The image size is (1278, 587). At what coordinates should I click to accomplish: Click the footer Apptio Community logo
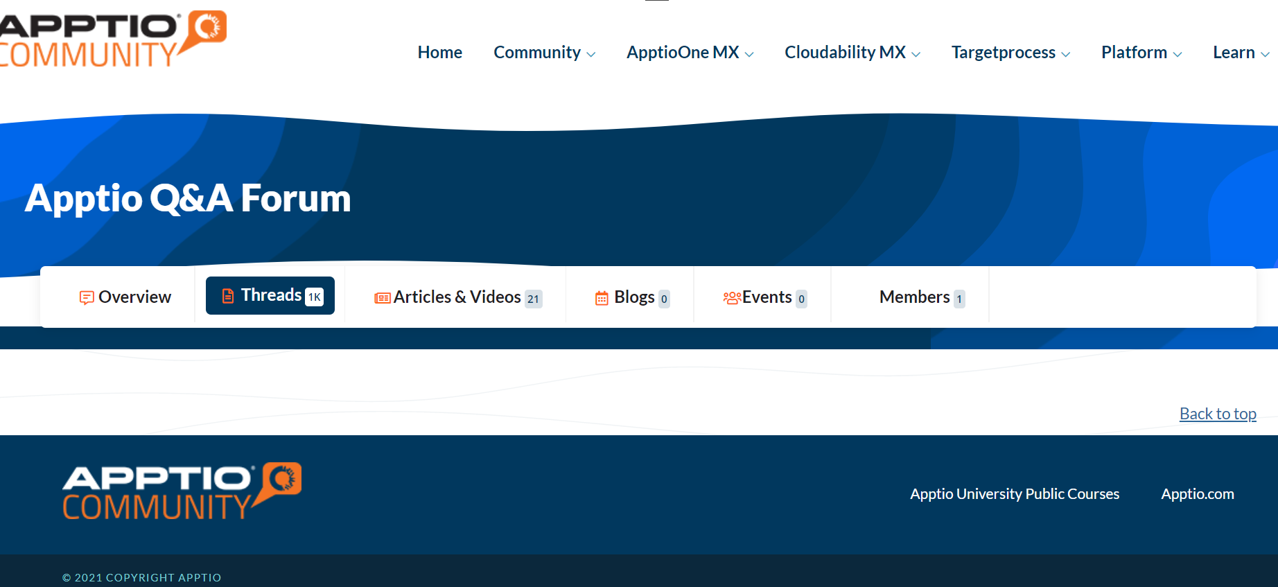pos(182,491)
